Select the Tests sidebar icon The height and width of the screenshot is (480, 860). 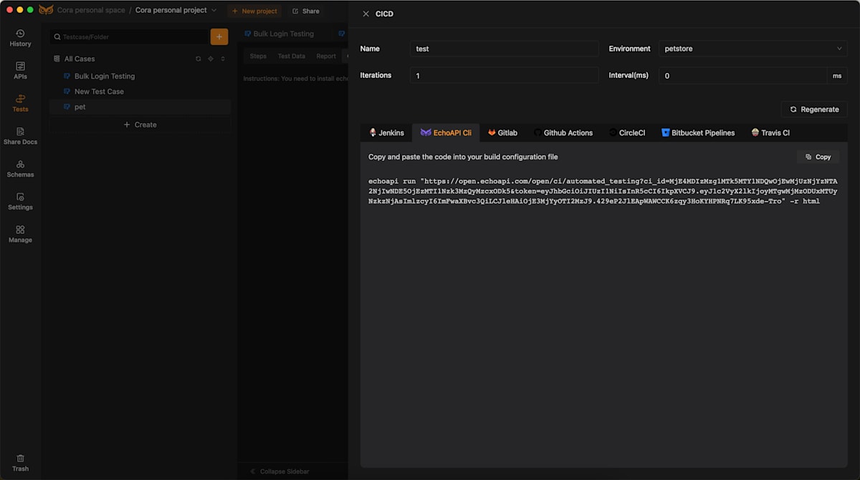pos(20,104)
